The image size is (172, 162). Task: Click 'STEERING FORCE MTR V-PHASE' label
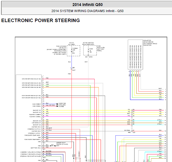tap(31, 154)
